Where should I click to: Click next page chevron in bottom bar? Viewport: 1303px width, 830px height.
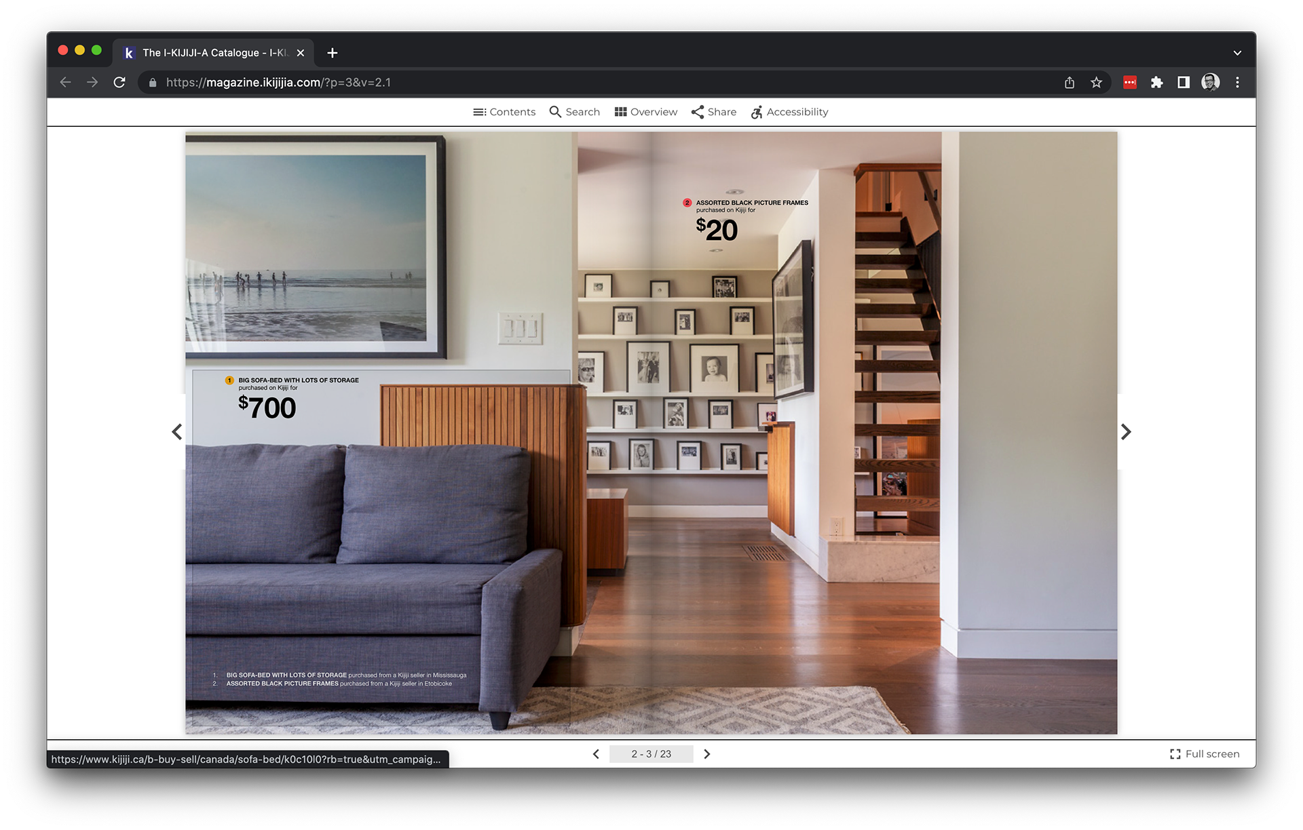(x=706, y=754)
